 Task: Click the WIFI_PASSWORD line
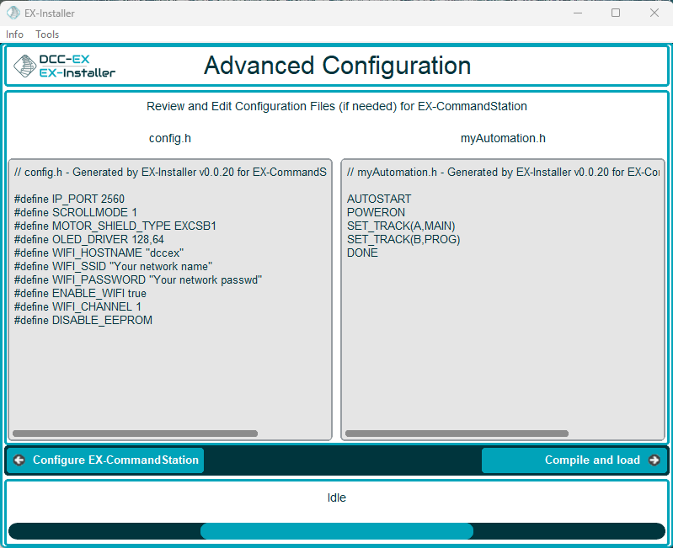pos(138,280)
